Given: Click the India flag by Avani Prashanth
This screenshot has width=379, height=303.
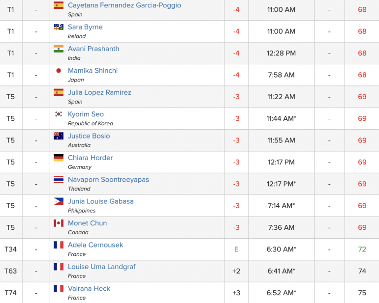Looking at the screenshot, I should click(59, 49).
